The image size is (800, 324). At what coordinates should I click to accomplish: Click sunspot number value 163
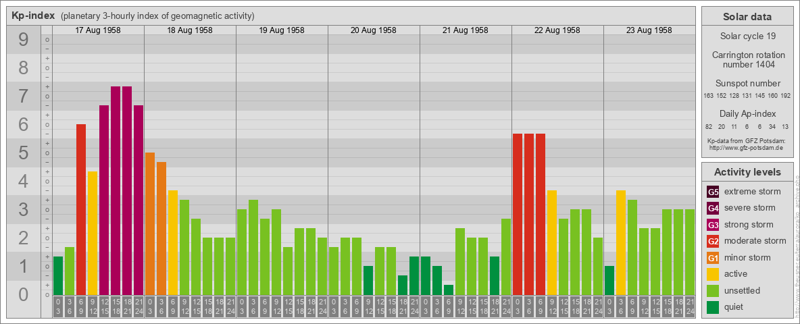click(708, 96)
